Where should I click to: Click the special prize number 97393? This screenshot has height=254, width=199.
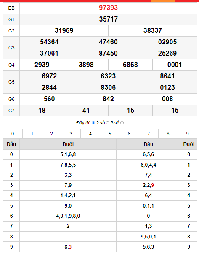[108, 8]
